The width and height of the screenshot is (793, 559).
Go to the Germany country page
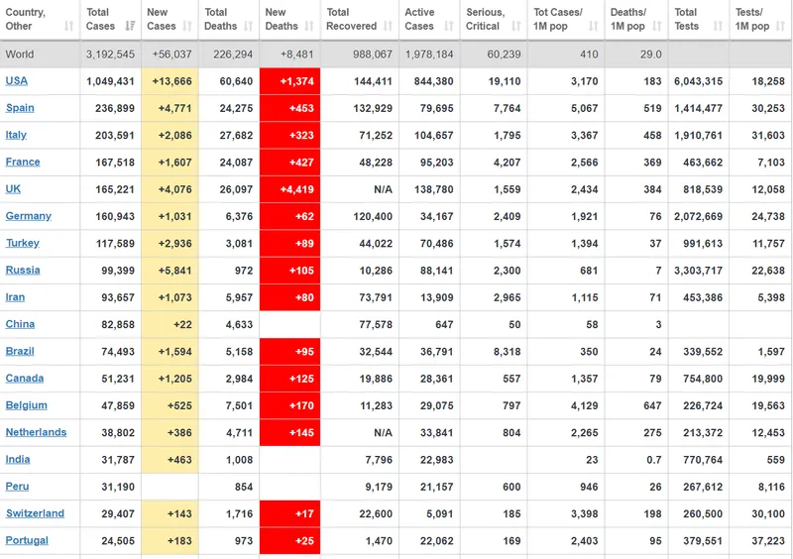coord(28,216)
